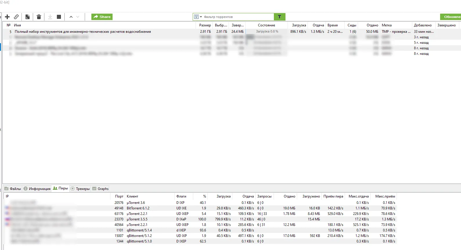Select the водоснабжения torrent row

pyautogui.click(x=83, y=32)
